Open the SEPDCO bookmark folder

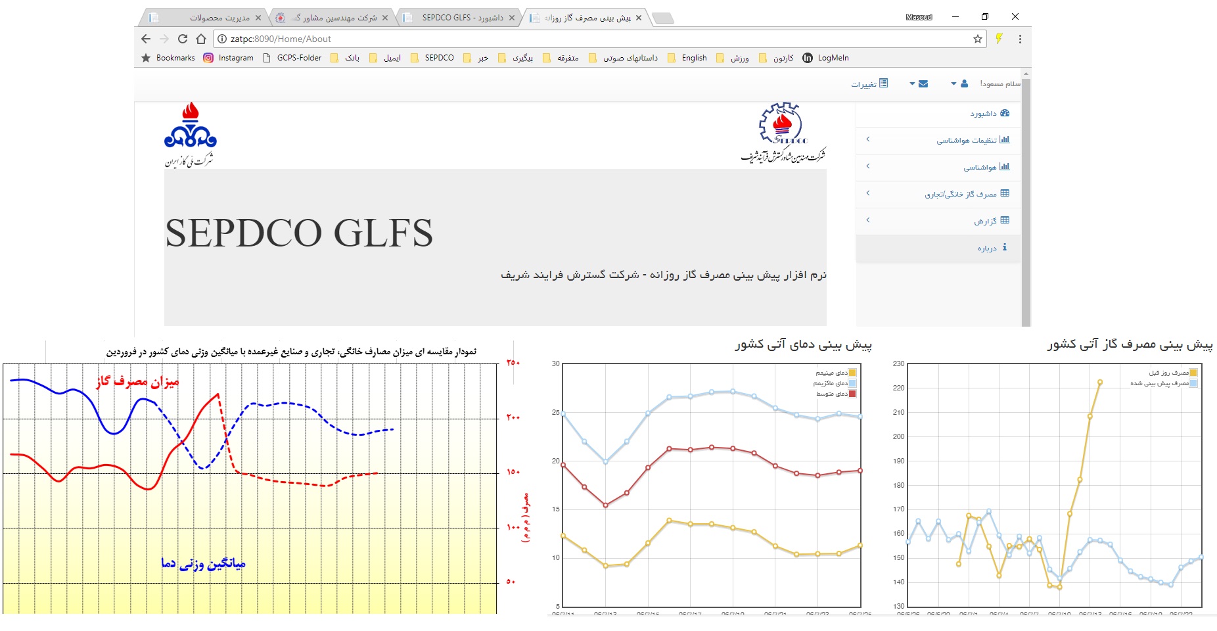click(x=432, y=58)
